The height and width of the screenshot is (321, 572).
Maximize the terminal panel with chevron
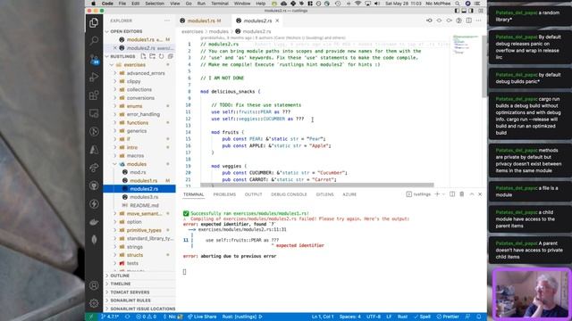(472, 194)
